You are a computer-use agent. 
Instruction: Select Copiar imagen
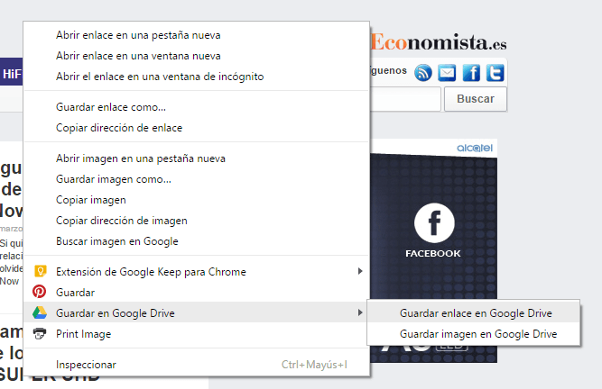coord(197,200)
